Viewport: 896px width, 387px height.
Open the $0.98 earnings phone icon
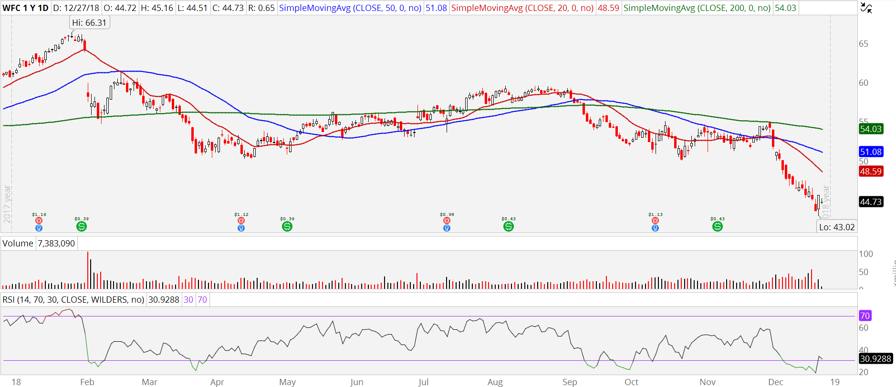(x=447, y=221)
